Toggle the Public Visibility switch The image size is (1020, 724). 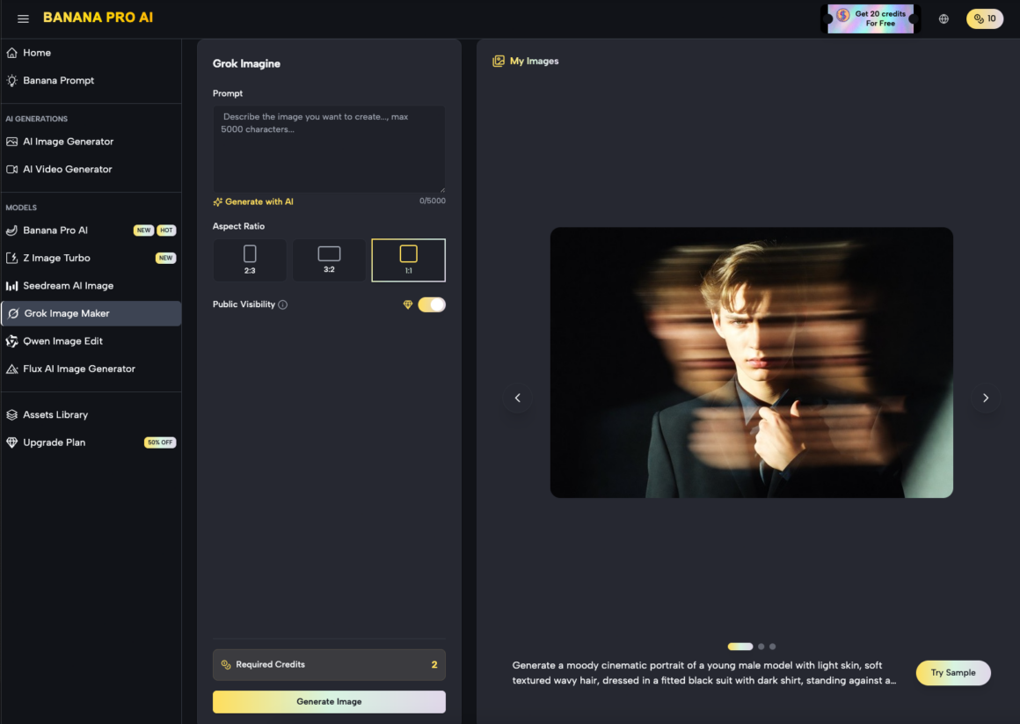432,304
